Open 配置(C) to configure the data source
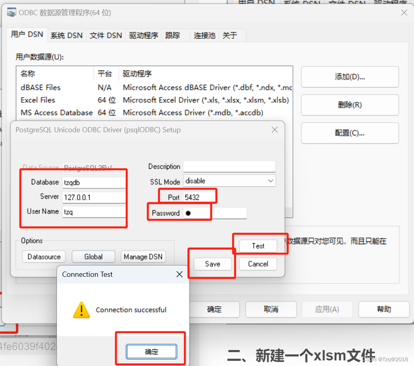 (x=349, y=133)
